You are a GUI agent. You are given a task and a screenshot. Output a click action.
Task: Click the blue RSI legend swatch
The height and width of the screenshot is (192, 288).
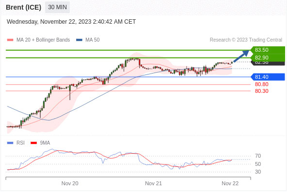(x=10, y=143)
